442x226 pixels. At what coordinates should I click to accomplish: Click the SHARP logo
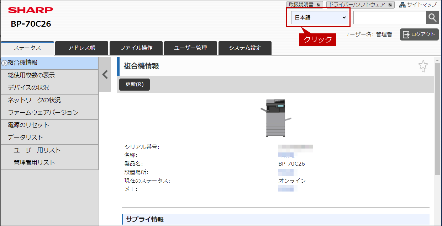[30, 10]
